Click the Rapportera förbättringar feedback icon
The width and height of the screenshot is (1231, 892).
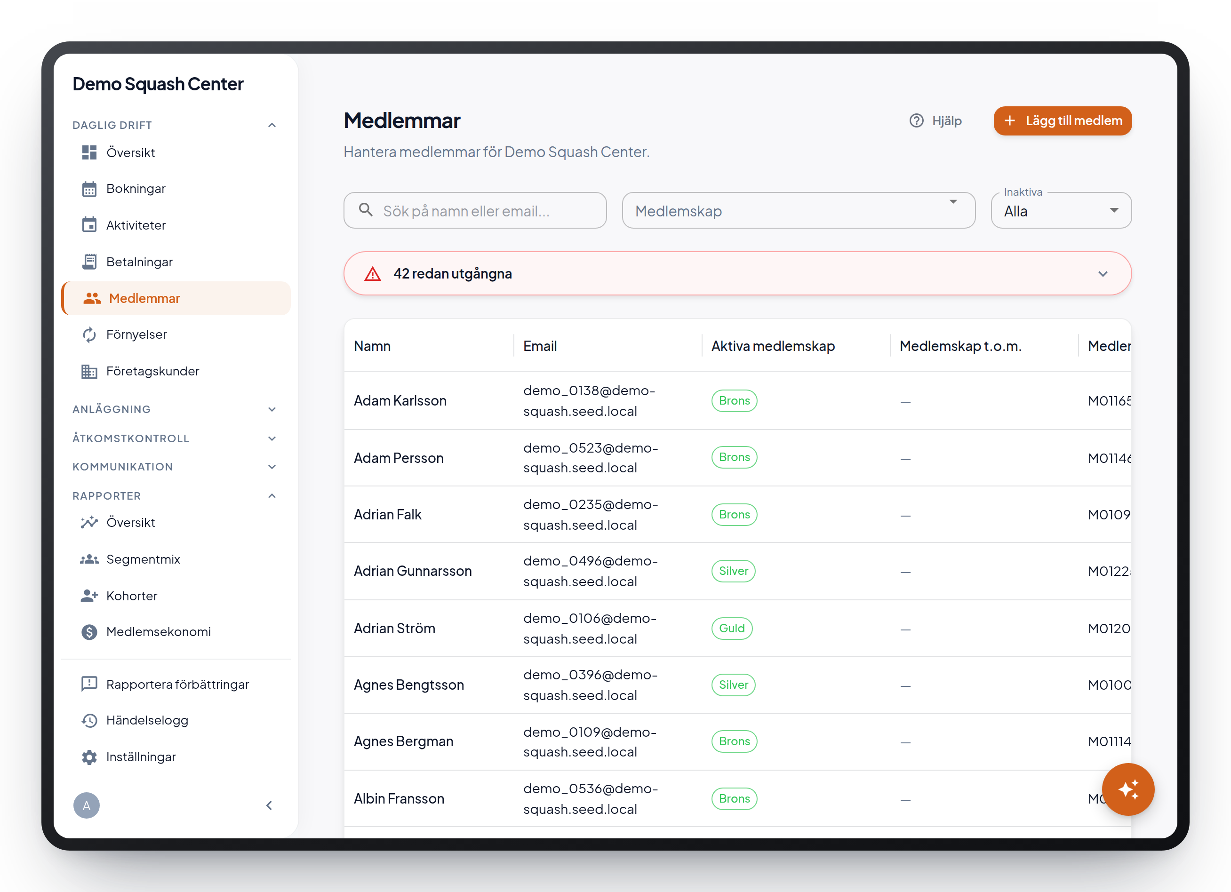click(89, 684)
